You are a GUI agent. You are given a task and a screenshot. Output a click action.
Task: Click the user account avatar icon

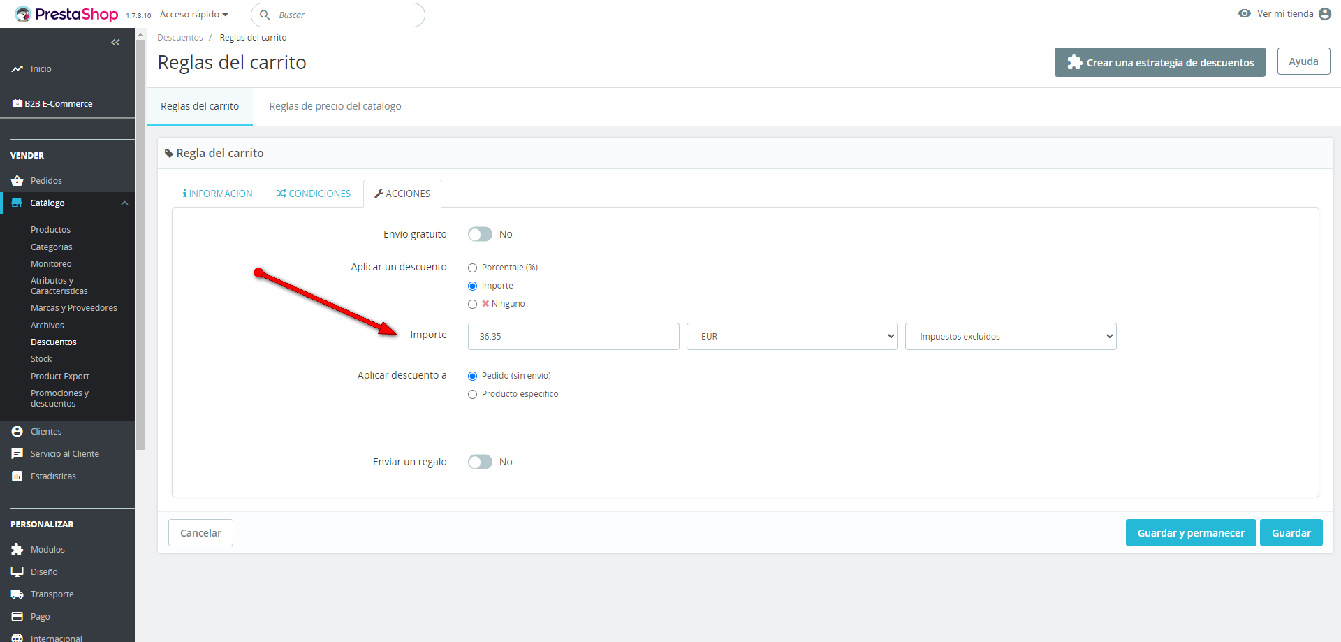pos(1325,14)
